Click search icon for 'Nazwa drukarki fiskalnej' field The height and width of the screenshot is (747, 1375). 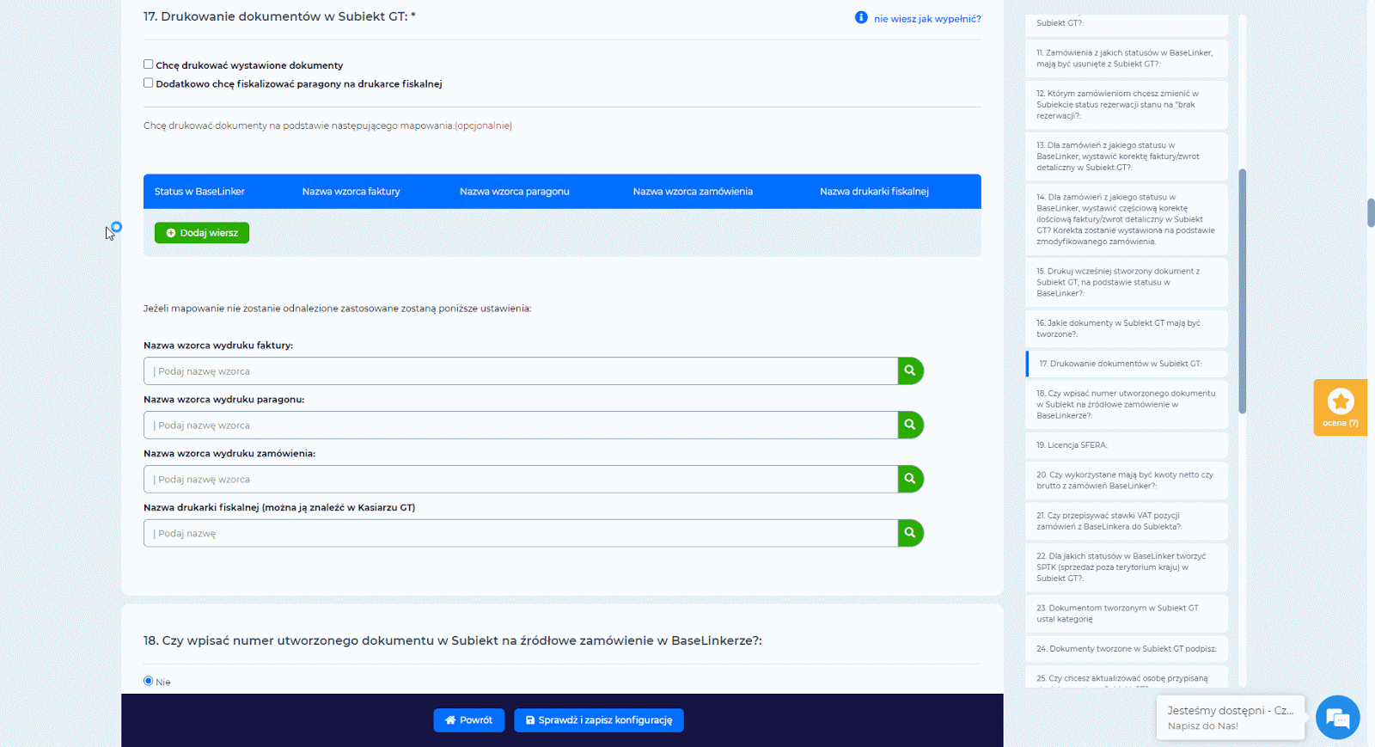910,533
